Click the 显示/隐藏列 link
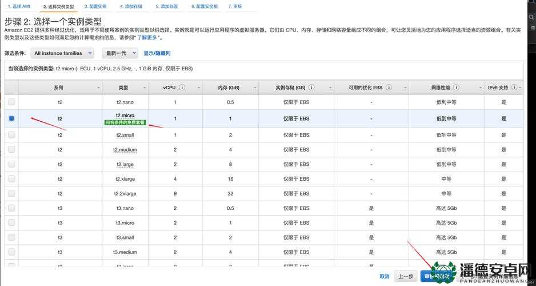The width and height of the screenshot is (536, 286). [157, 53]
